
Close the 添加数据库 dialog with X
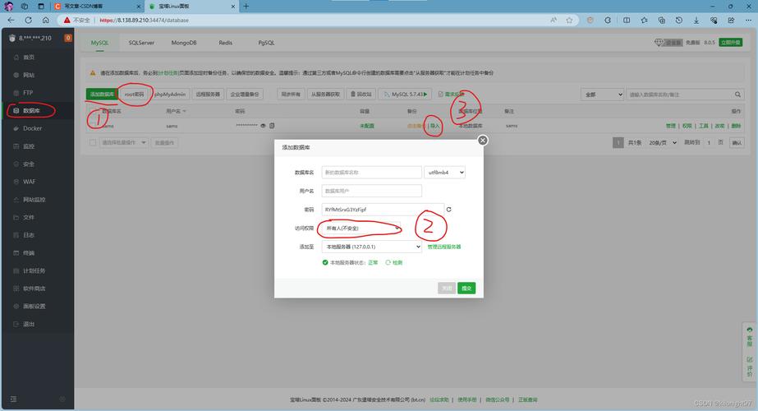coord(482,141)
